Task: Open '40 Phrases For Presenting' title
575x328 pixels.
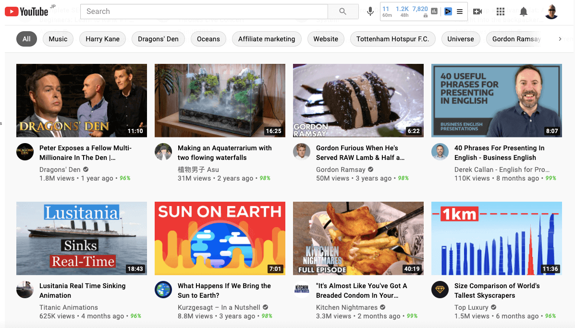Action: (499, 153)
